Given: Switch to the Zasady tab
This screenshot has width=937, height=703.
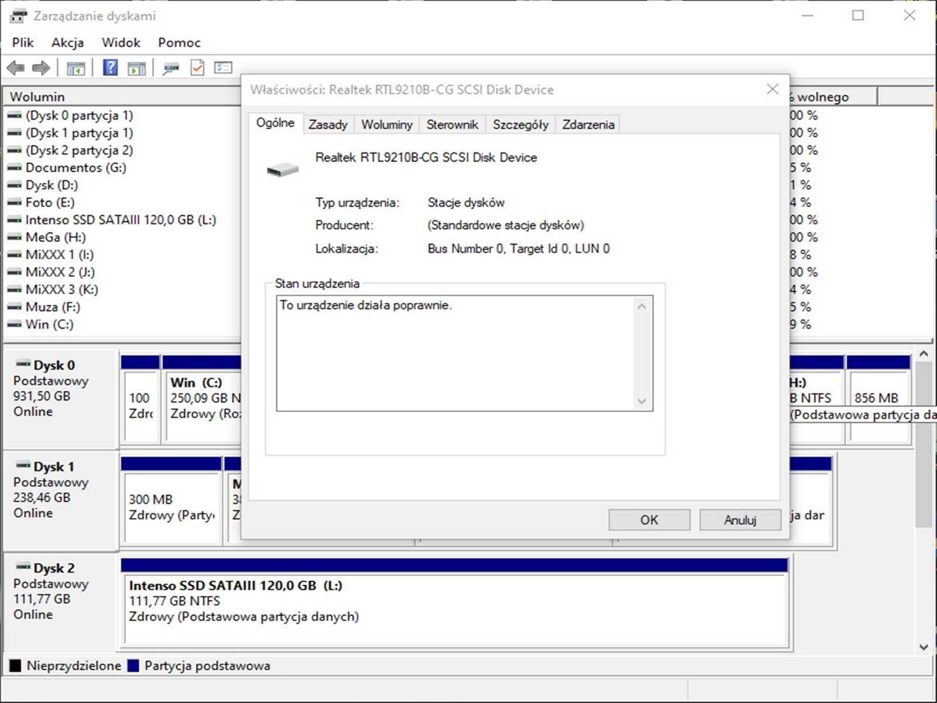Looking at the screenshot, I should coord(328,124).
